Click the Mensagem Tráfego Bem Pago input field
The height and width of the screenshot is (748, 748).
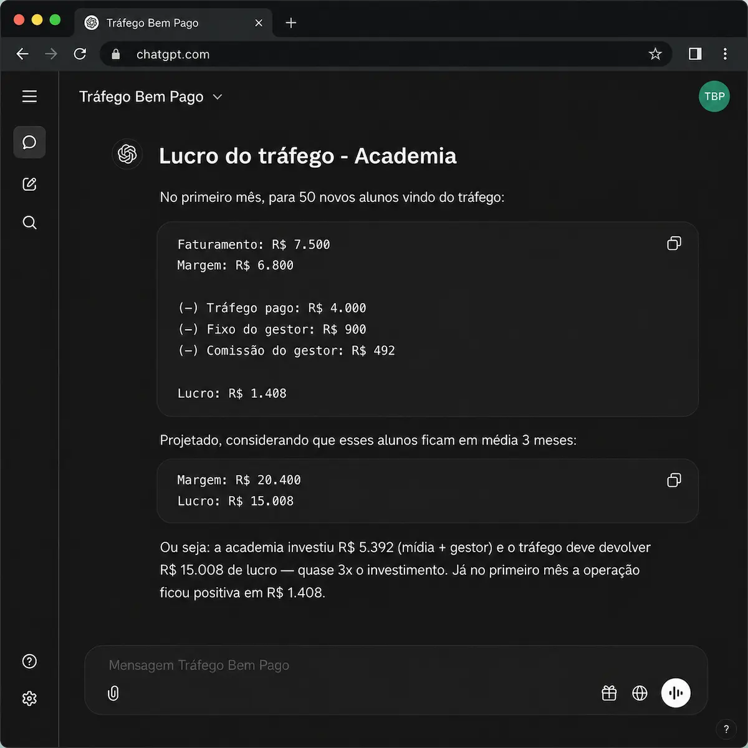(396, 665)
